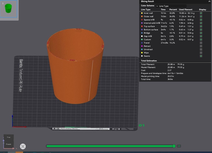Open the Color Scheme dropdown showing Line Type

click(171, 6)
